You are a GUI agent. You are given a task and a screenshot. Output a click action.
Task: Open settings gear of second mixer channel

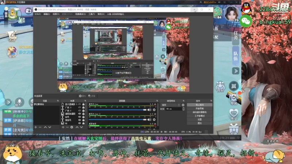pos(154,120)
